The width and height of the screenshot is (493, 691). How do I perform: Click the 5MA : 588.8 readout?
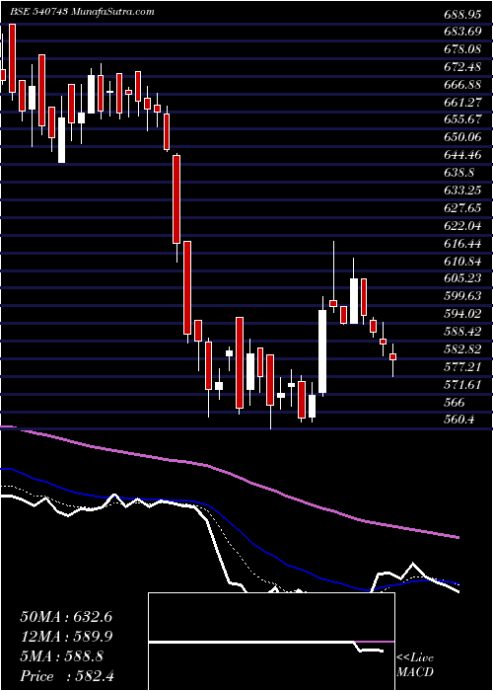[61, 656]
